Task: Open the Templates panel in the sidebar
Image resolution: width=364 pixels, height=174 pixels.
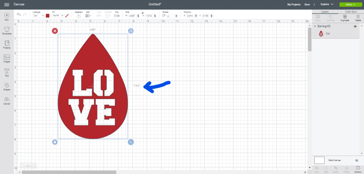Action: click(7, 29)
